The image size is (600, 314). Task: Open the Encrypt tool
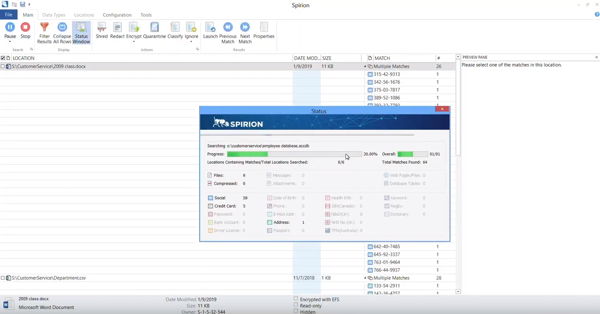[x=134, y=31]
